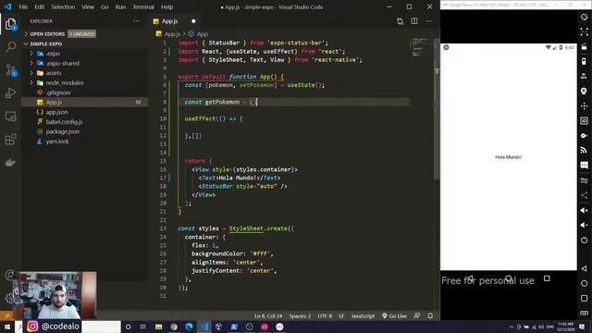Open Chrome from the taskbar

(174, 327)
